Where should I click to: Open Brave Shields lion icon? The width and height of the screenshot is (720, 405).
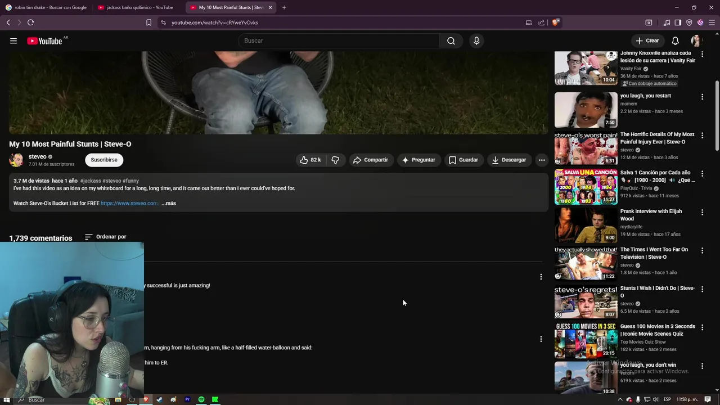tap(556, 22)
